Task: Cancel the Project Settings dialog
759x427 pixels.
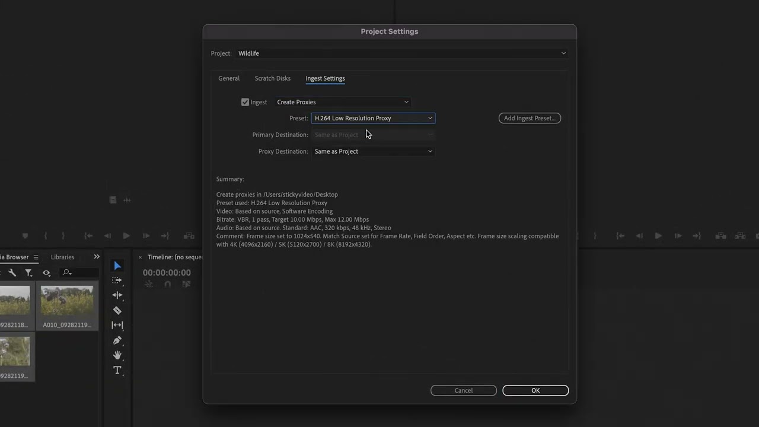Action: [464, 390]
